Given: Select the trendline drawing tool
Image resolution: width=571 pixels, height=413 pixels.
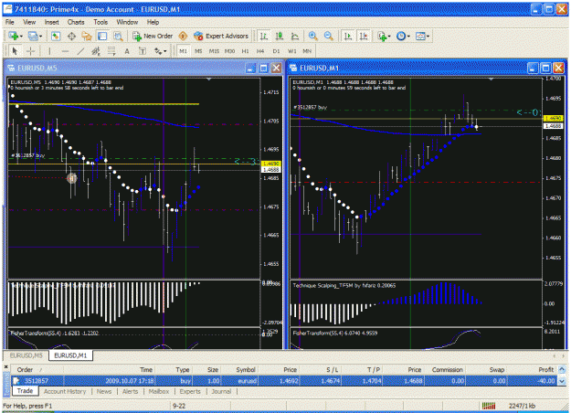Looking at the screenshot, I should click(80, 51).
